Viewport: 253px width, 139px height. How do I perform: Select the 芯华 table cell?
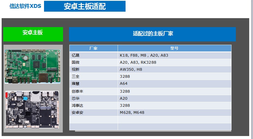tap(93, 98)
